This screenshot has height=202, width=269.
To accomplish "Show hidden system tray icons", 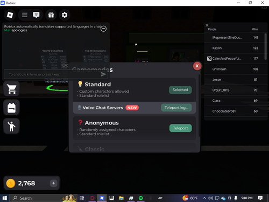I will coord(204,198).
